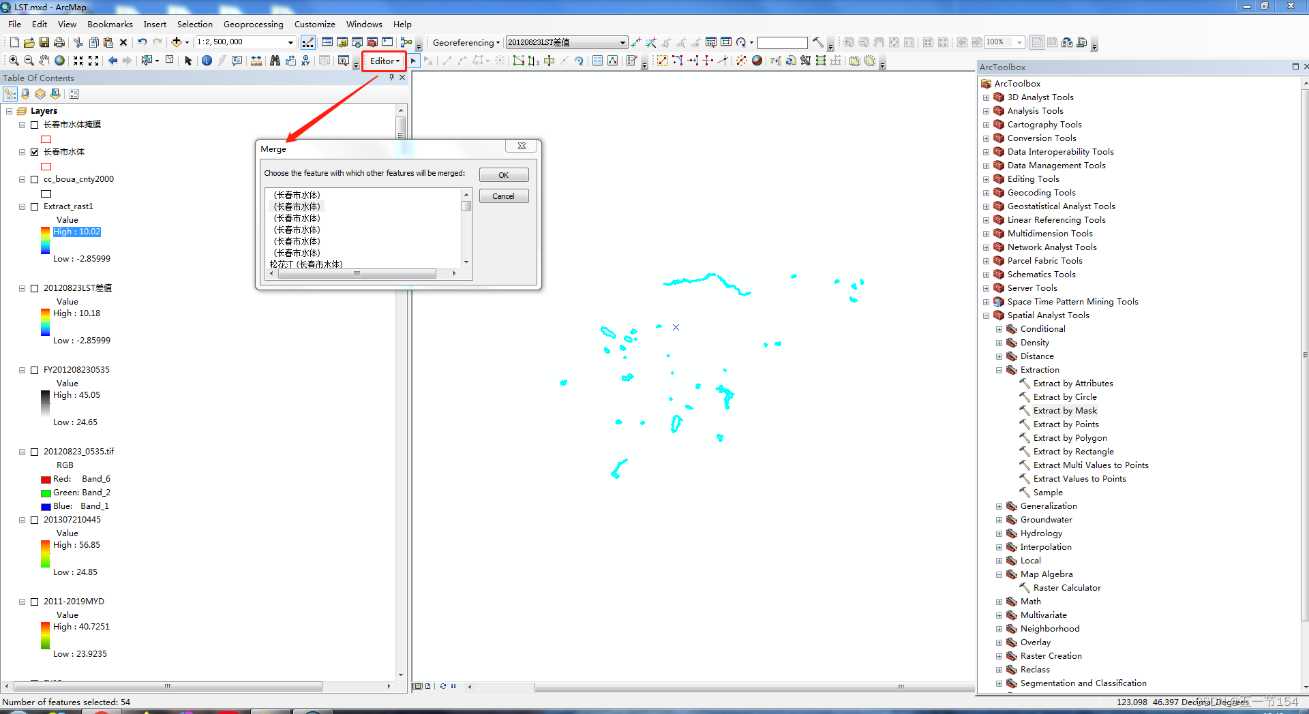The height and width of the screenshot is (714, 1309).
Task: Open the Georeferencing dropdown menu
Action: coord(466,42)
